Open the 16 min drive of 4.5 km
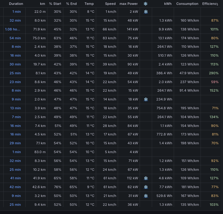 click(16, 134)
